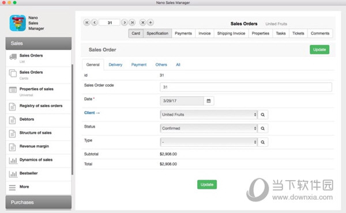Delete record X icon
The image size is (346, 213).
click(x=143, y=22)
